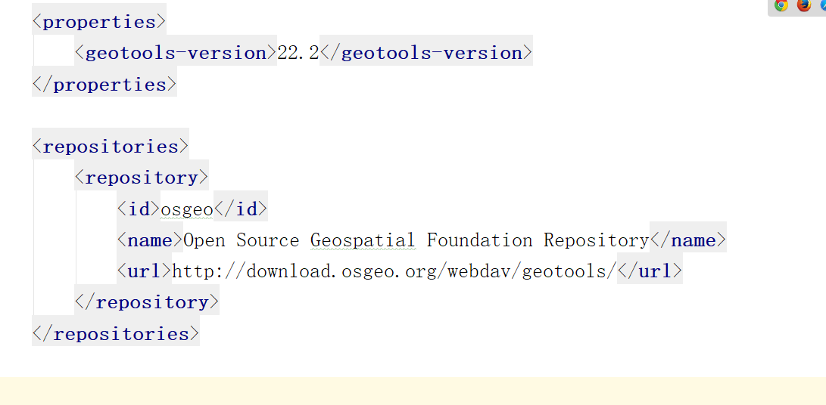Click the closing geotools-version tag
The width and height of the screenshot is (826, 405).
click(x=426, y=53)
